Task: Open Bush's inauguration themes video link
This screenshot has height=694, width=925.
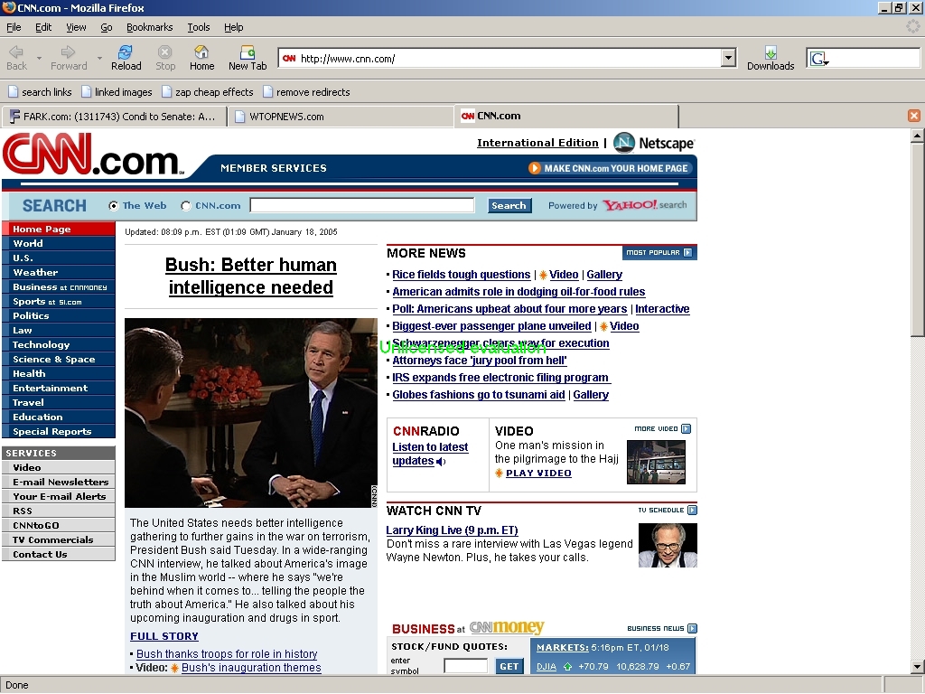Action: (251, 668)
